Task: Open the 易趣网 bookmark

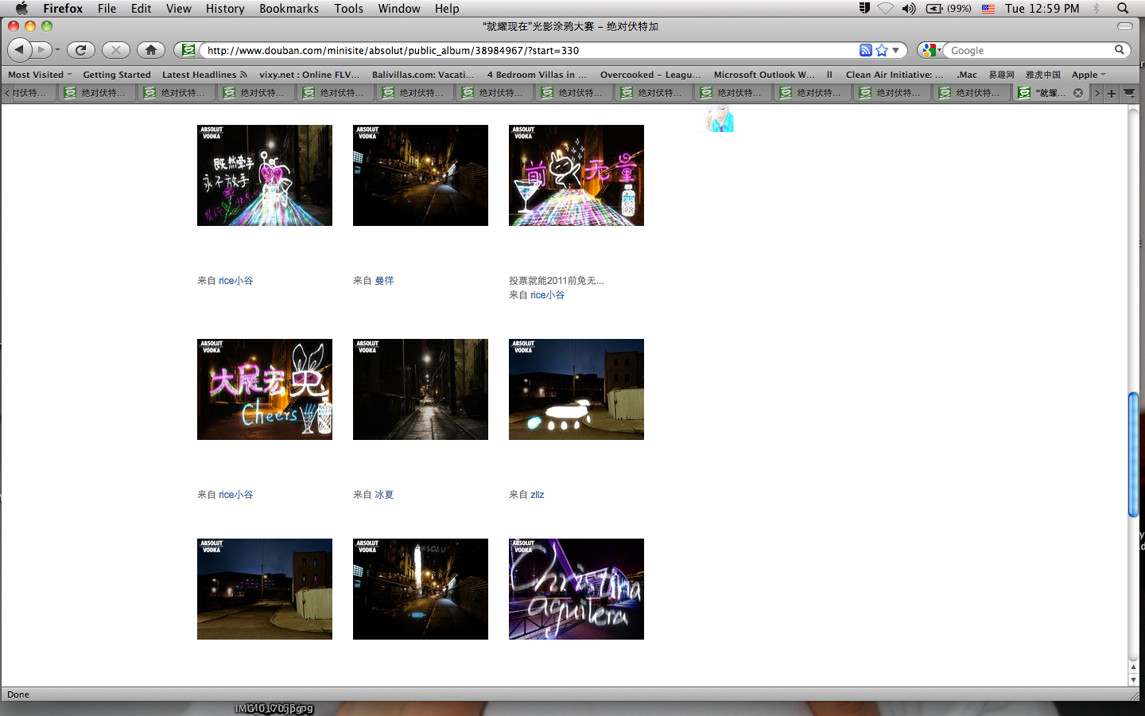Action: pyautogui.click(x=1001, y=75)
